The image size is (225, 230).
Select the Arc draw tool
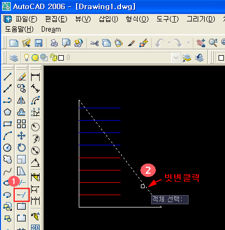pos(7,136)
